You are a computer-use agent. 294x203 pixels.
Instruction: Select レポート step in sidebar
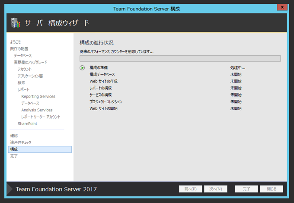(23, 89)
